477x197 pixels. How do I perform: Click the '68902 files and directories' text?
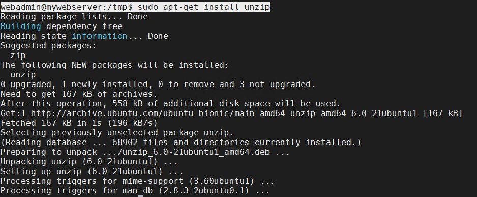pyautogui.click(x=181, y=143)
